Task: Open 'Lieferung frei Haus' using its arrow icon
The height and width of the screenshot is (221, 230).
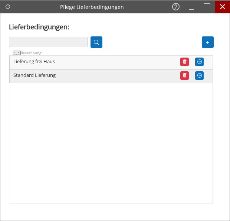Action: (x=200, y=62)
